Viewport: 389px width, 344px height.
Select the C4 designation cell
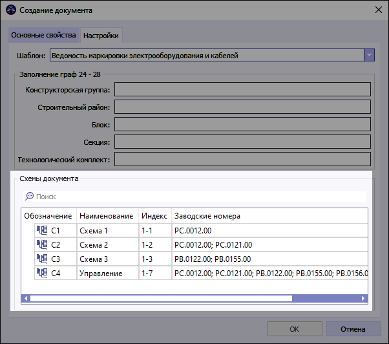click(56, 274)
